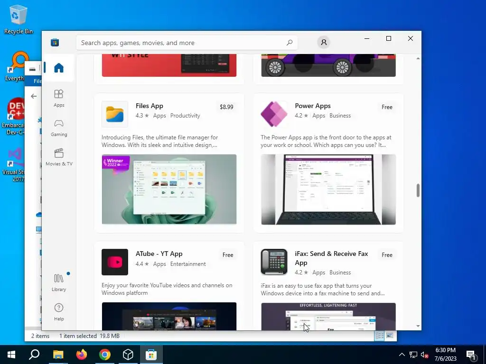This screenshot has height=364, width=486.
Task: Click the red banner thumbnail at top
Action: [169, 65]
